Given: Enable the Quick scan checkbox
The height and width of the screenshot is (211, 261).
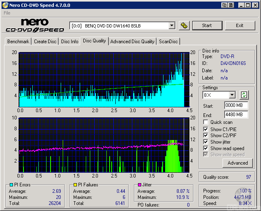Looking at the screenshot, I should [x=206, y=122].
